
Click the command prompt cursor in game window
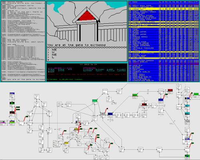click(x=48, y=60)
